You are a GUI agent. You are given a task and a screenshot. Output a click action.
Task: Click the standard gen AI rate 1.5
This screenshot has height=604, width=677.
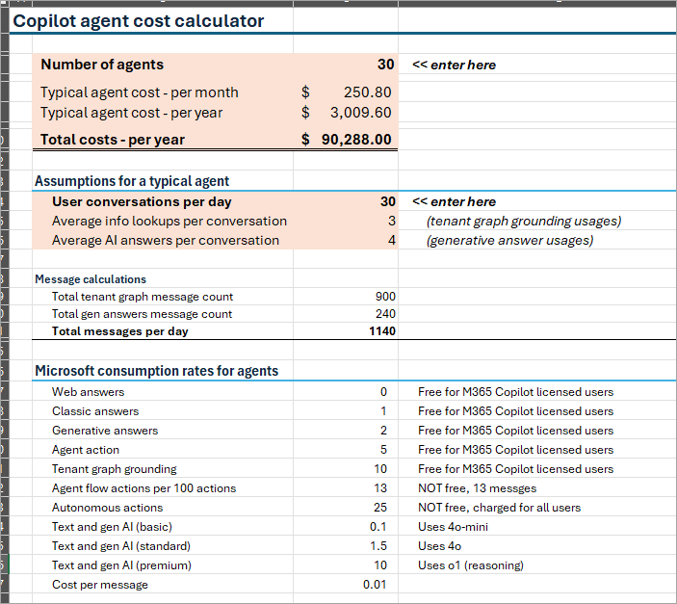378,546
